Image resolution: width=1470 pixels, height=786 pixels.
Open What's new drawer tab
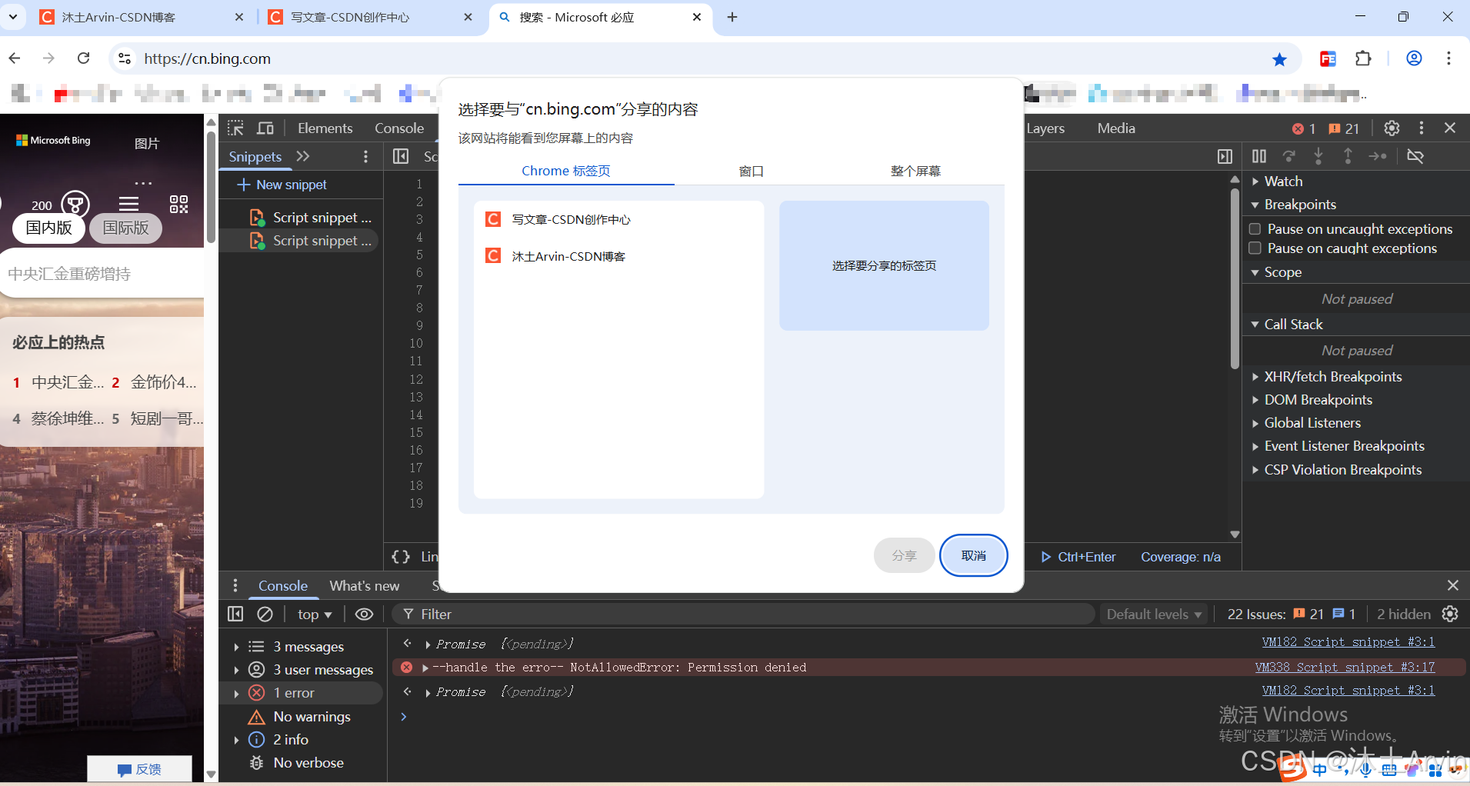pyautogui.click(x=365, y=585)
